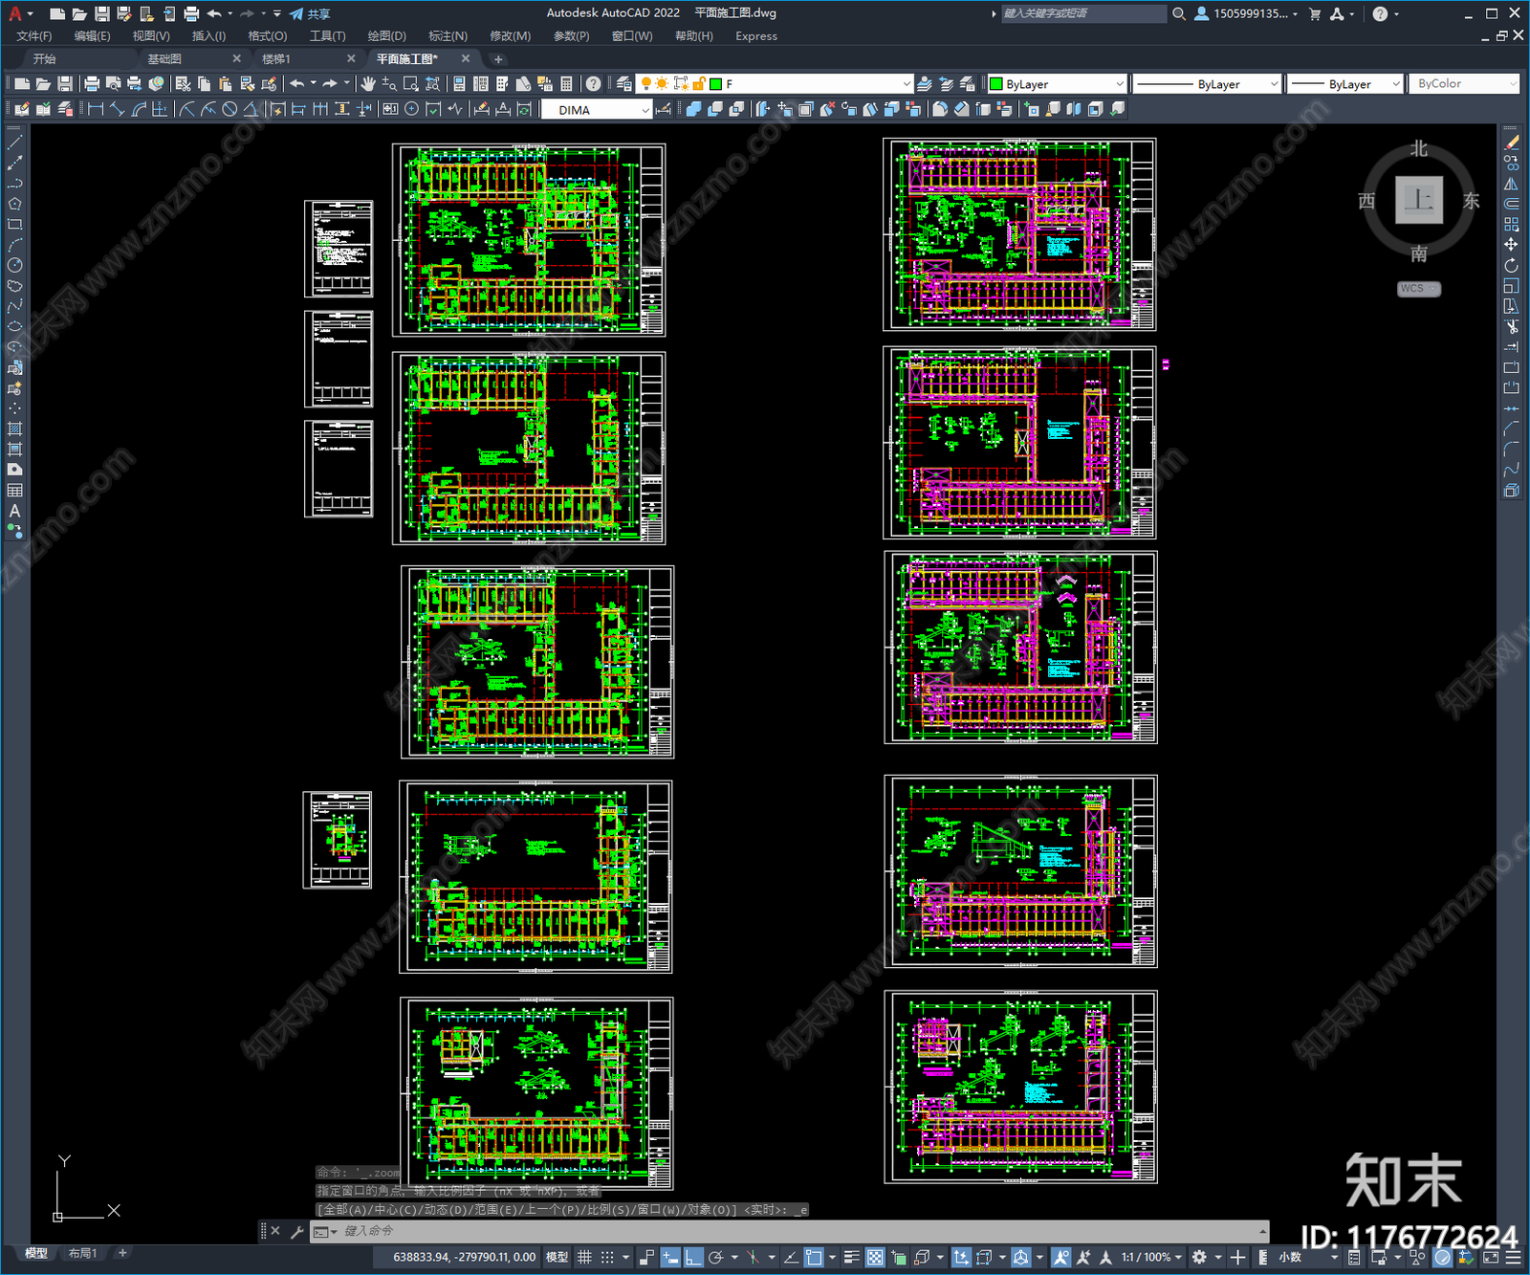Image resolution: width=1530 pixels, height=1275 pixels.
Task: Click the Plot printer icon in standard toolbar
Action: pos(92,84)
